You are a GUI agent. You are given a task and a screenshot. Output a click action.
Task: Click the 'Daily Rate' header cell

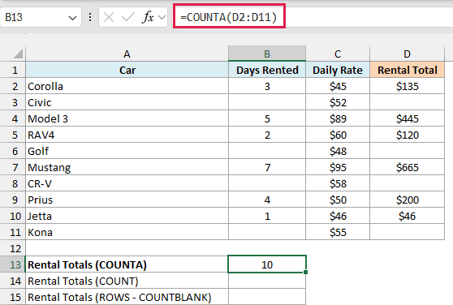tap(338, 70)
